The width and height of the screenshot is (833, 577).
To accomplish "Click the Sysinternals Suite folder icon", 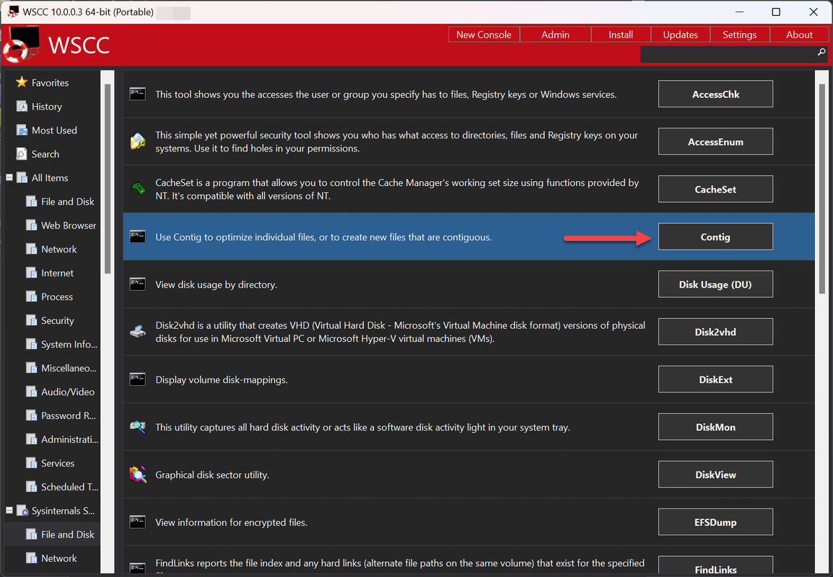I will 22,511.
